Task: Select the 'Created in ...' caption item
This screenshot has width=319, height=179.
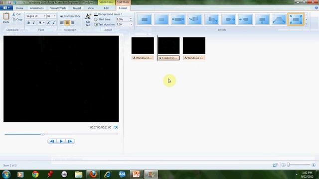Action: pos(168,58)
